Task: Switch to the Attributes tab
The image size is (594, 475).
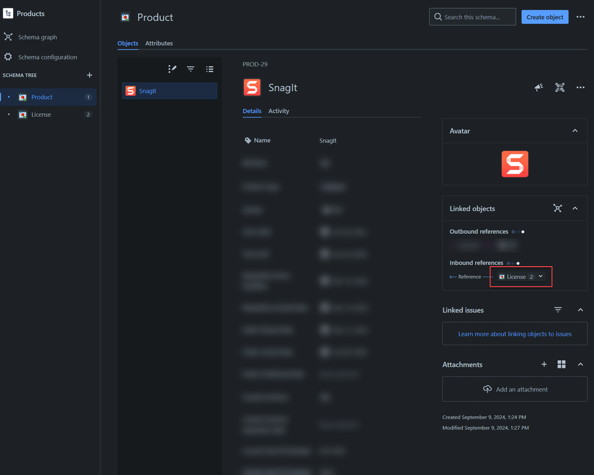Action: click(x=159, y=43)
